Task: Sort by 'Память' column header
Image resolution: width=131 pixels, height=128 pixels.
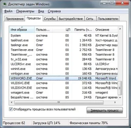Action: click(x=83, y=30)
